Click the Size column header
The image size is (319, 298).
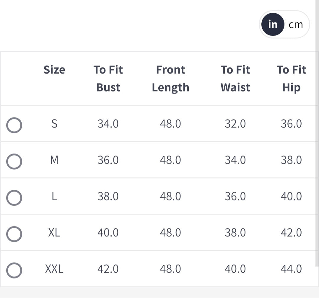(x=54, y=70)
